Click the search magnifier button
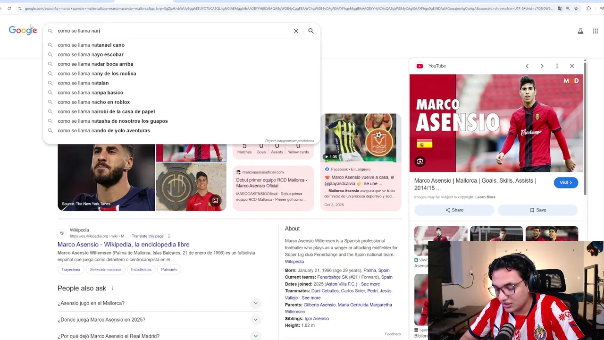 click(311, 31)
